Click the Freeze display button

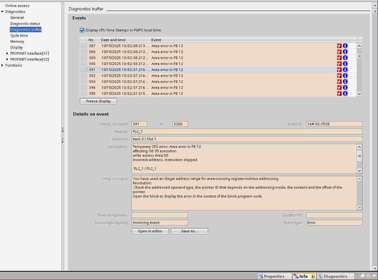point(98,101)
